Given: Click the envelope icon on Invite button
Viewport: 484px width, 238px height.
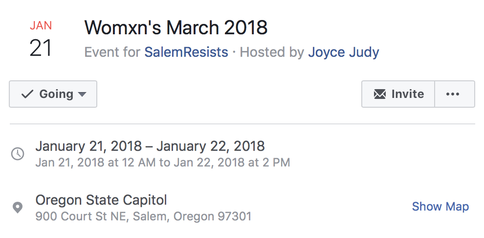Looking at the screenshot, I should point(380,94).
